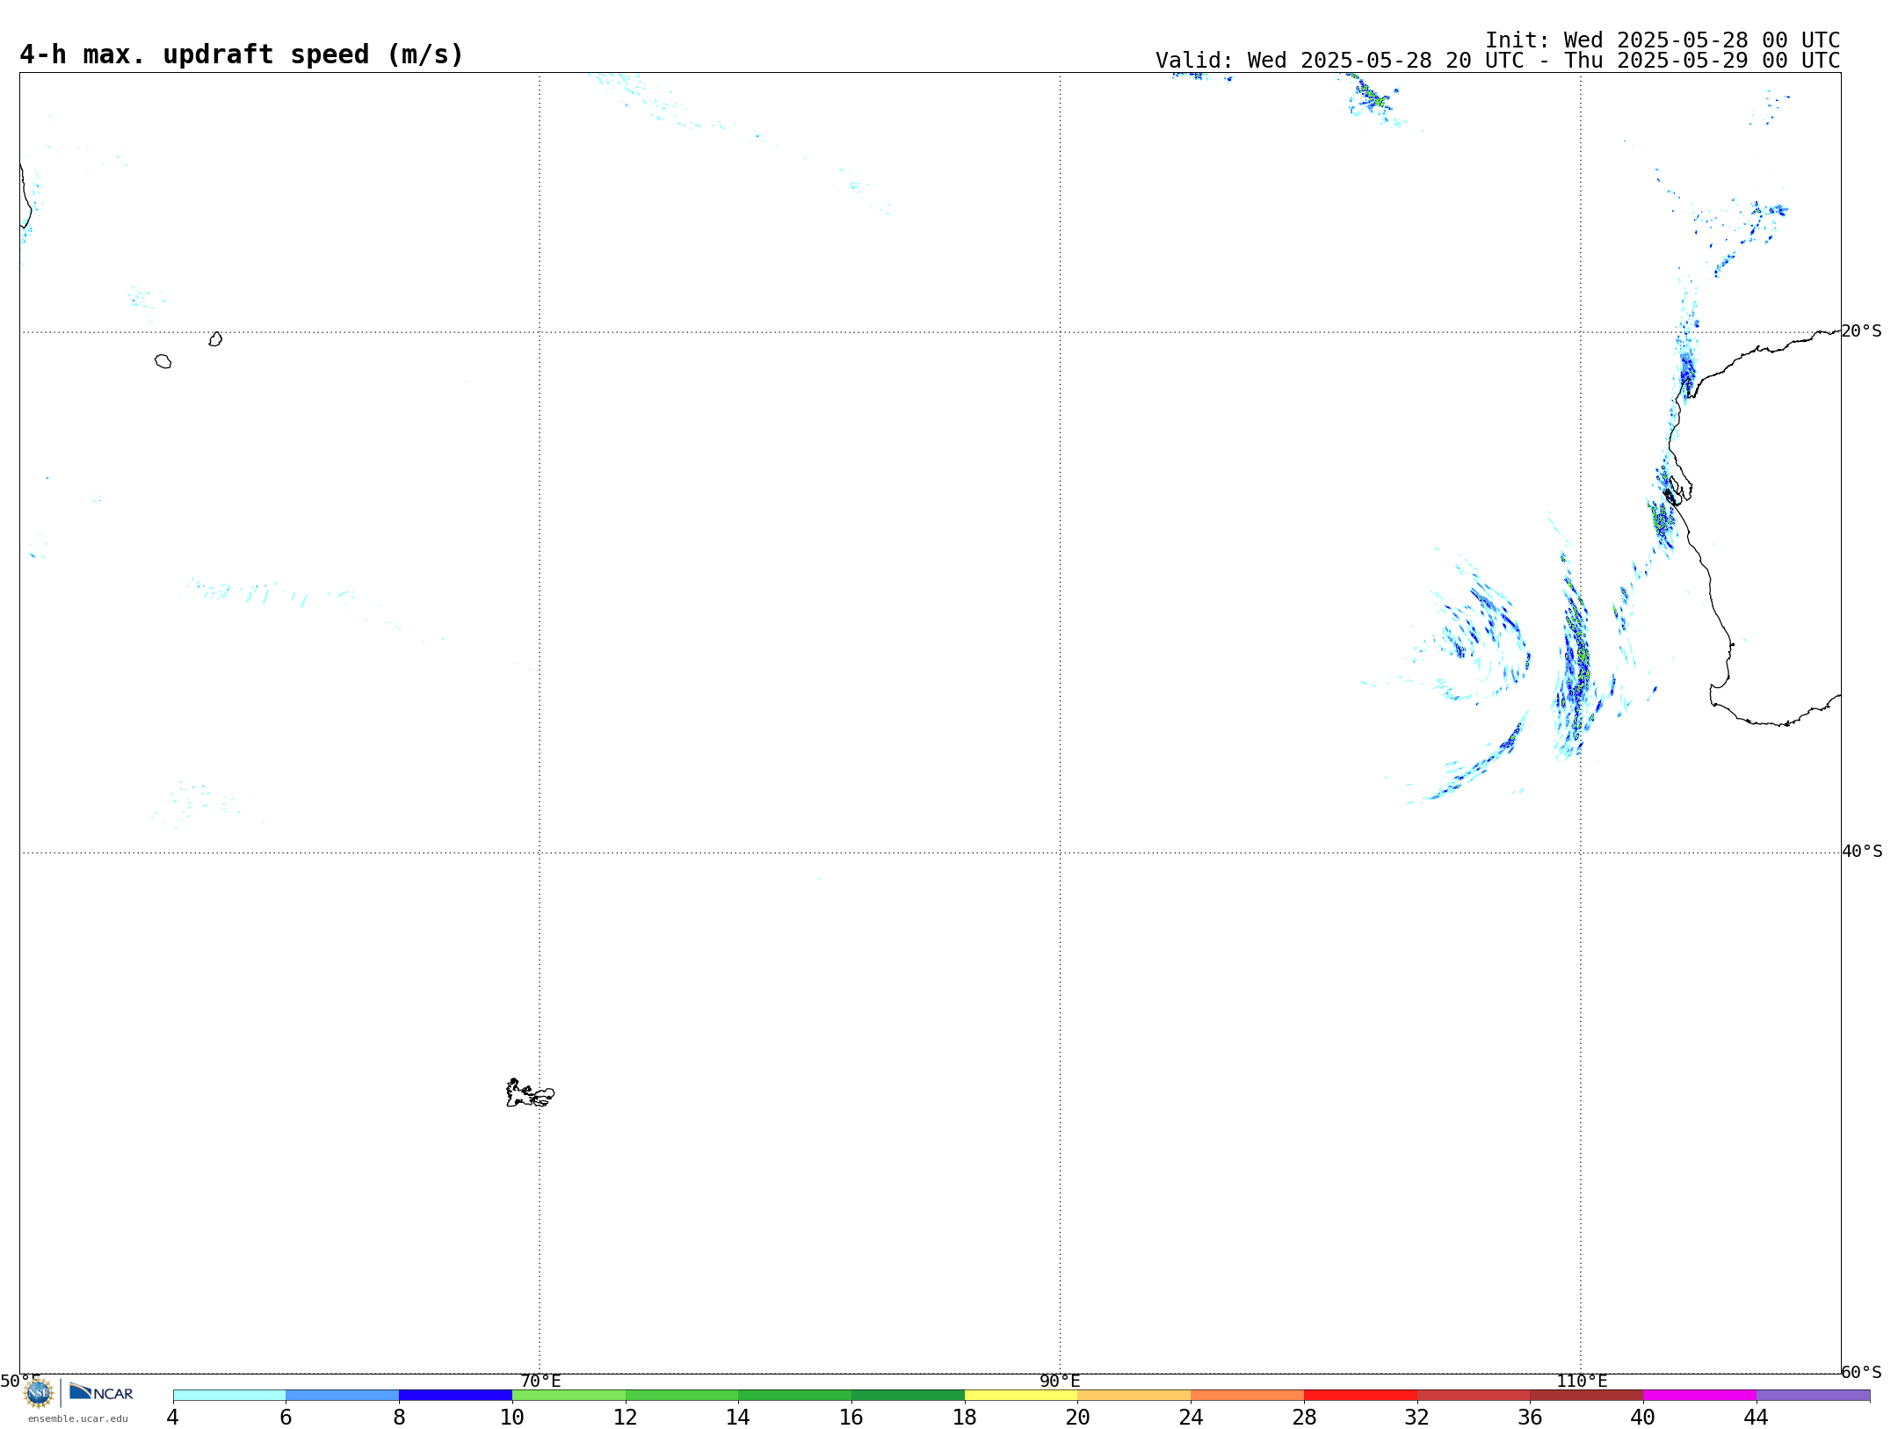
Task: Click the colorbar tick label '20'
Action: click(1078, 1418)
